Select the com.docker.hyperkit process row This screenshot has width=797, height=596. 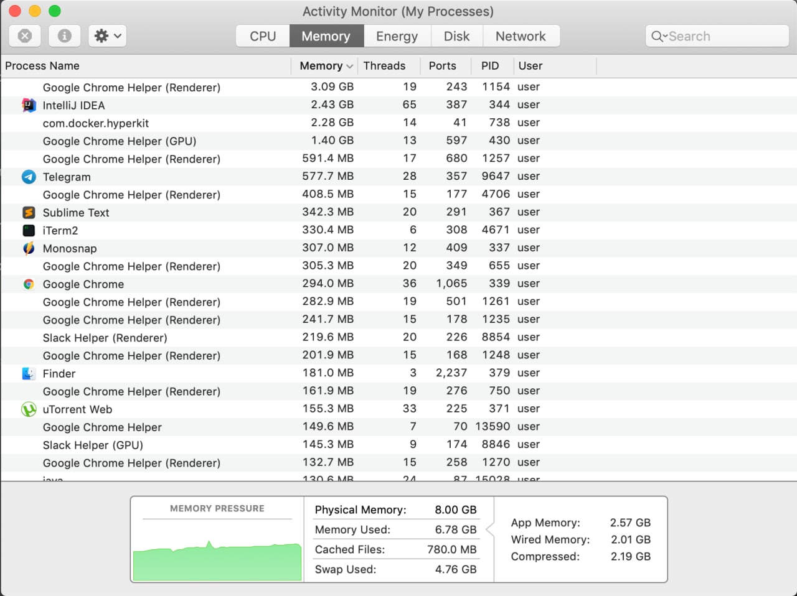(x=398, y=123)
